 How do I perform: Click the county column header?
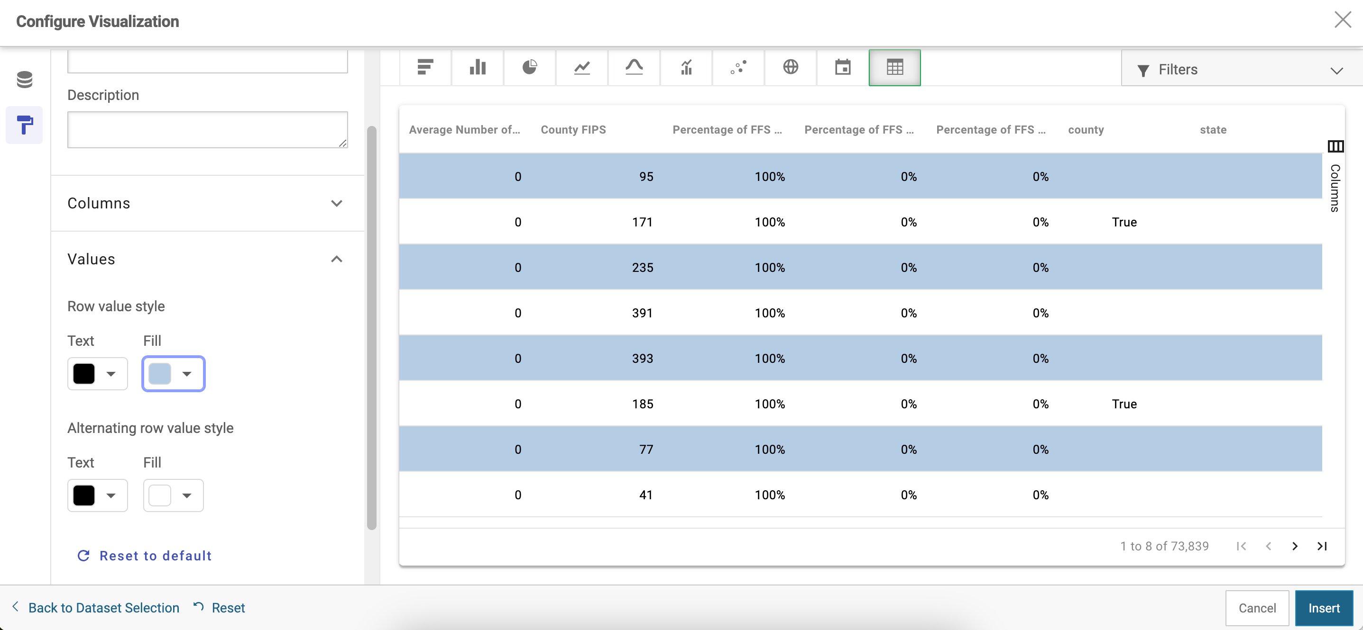[1086, 129]
